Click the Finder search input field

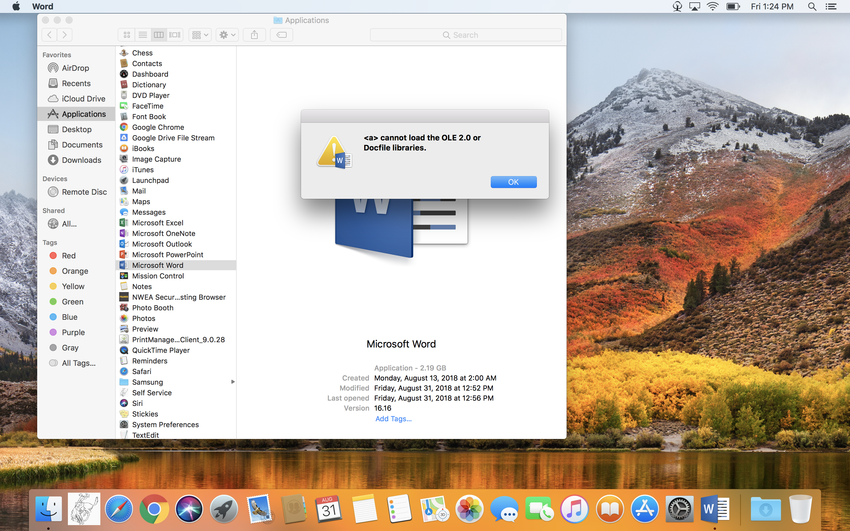[x=466, y=35]
